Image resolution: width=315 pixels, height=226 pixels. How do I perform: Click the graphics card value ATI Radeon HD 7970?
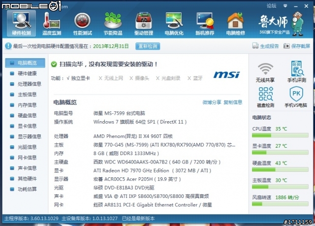pyautogui.click(x=152, y=170)
